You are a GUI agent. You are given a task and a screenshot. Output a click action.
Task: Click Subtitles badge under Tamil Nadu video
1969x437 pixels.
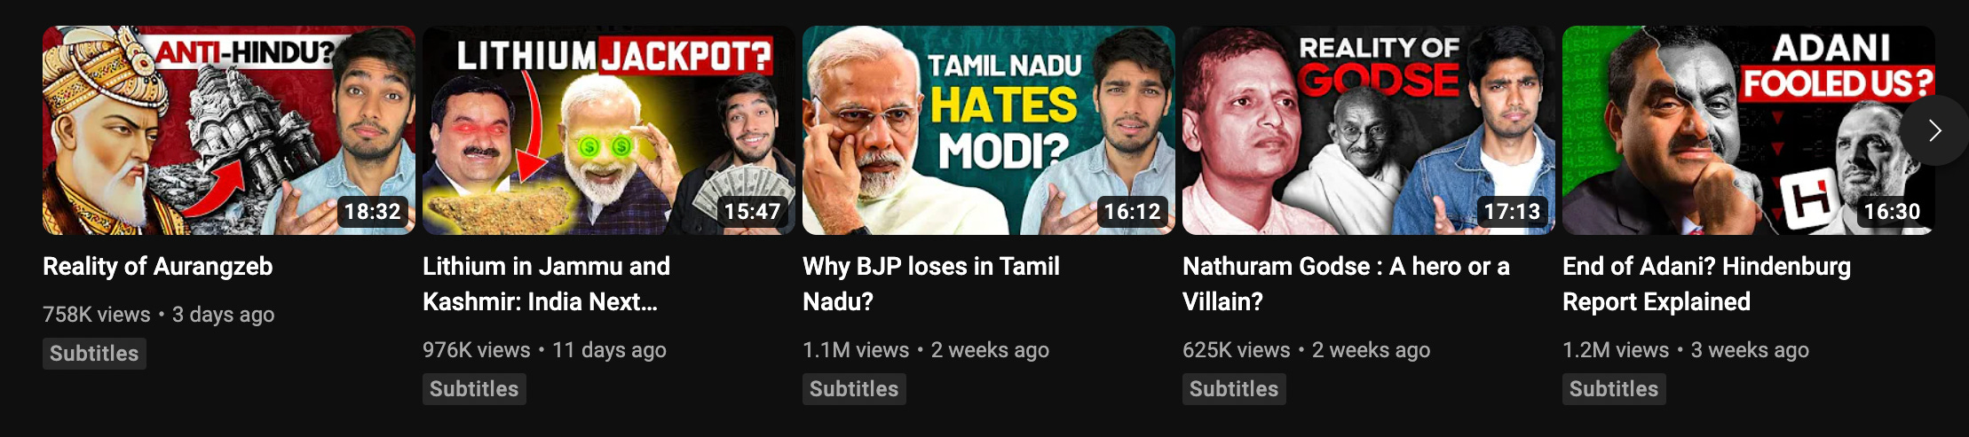point(854,389)
